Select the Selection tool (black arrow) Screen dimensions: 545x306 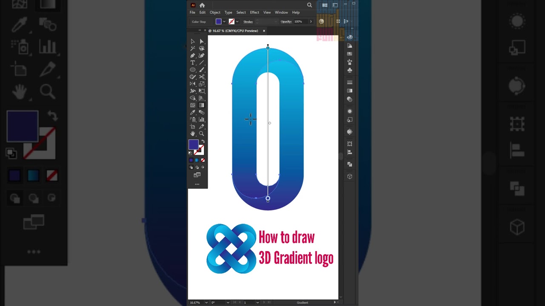[x=192, y=41]
